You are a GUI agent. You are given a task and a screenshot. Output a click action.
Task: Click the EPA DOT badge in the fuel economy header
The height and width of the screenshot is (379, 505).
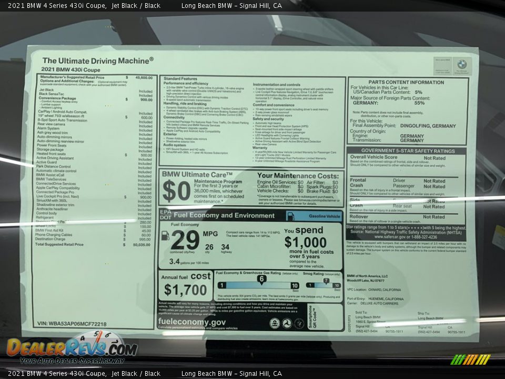click(x=166, y=215)
